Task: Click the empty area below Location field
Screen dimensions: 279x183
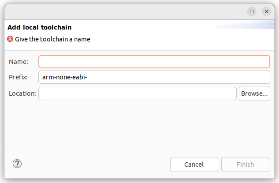Action: 139,125
